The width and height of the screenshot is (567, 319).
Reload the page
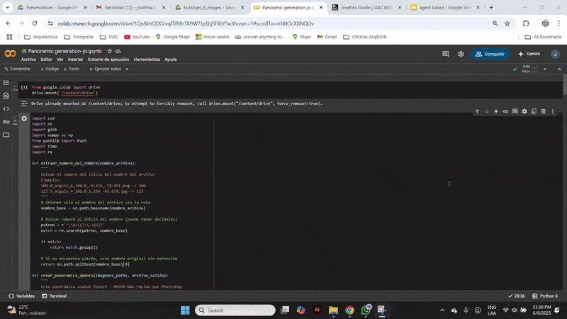(34, 23)
